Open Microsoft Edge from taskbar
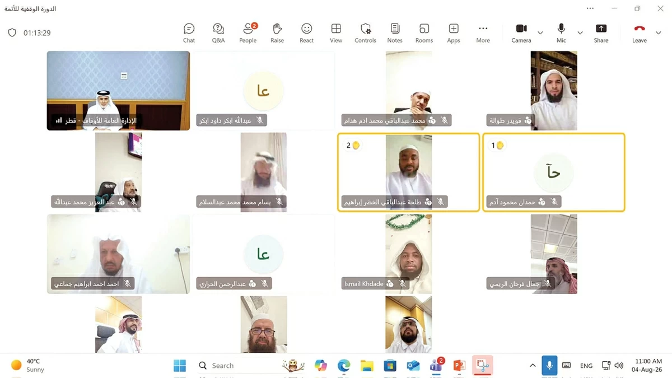The image size is (672, 378). tap(344, 366)
